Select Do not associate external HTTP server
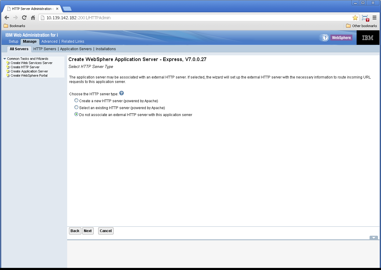381x270 pixels. pos(76,114)
